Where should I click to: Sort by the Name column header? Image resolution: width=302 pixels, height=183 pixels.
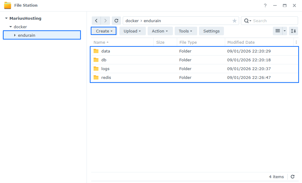click(122, 42)
